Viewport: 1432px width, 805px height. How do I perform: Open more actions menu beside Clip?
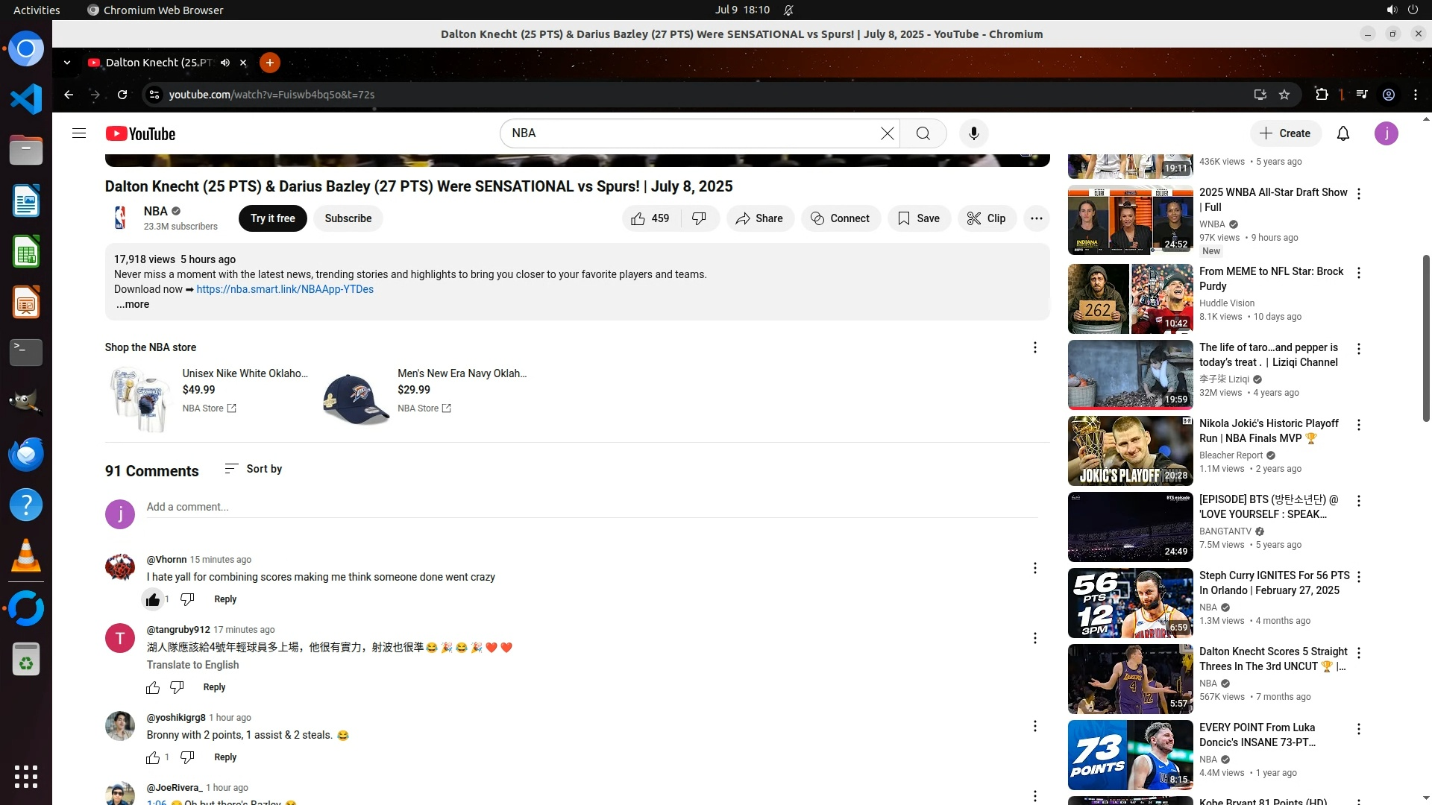click(x=1036, y=218)
